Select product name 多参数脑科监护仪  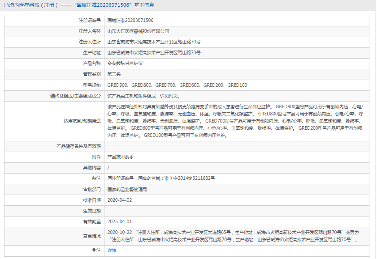click(x=125, y=64)
